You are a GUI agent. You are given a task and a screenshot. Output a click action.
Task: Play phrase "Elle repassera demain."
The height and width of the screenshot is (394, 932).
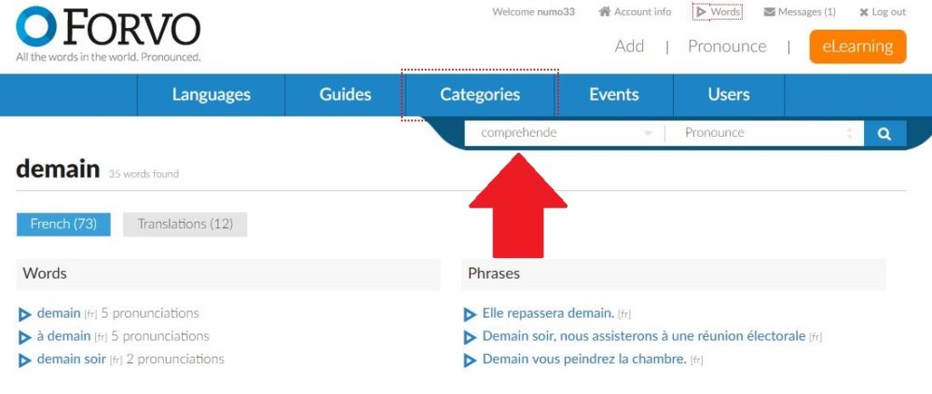point(470,314)
